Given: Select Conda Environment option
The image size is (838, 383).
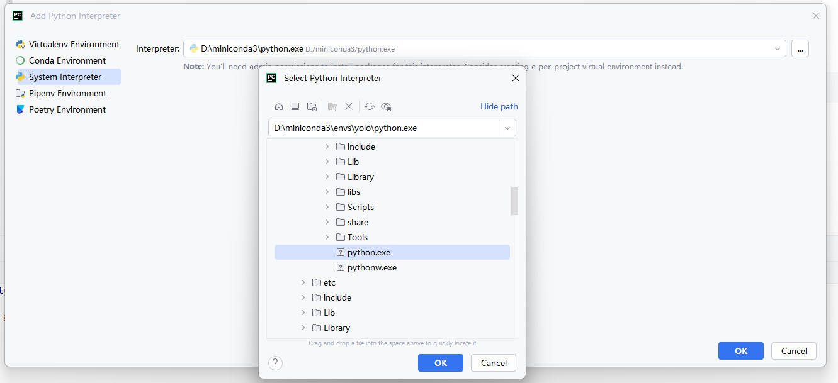Looking at the screenshot, I should [67, 60].
